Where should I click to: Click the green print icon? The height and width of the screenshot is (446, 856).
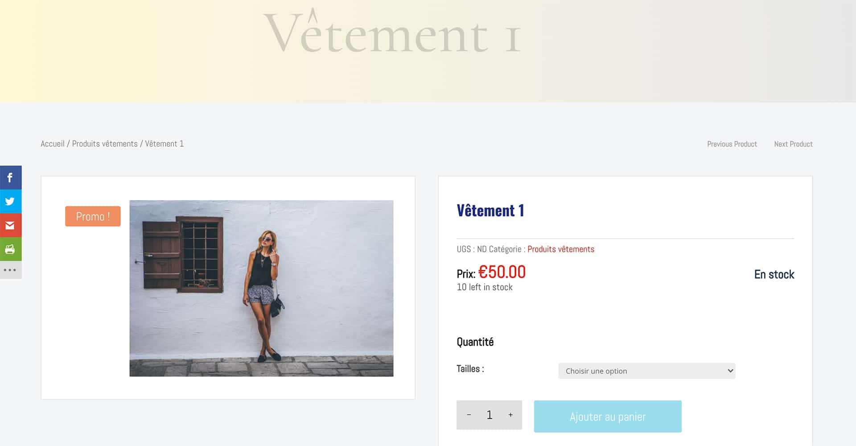tap(10, 249)
